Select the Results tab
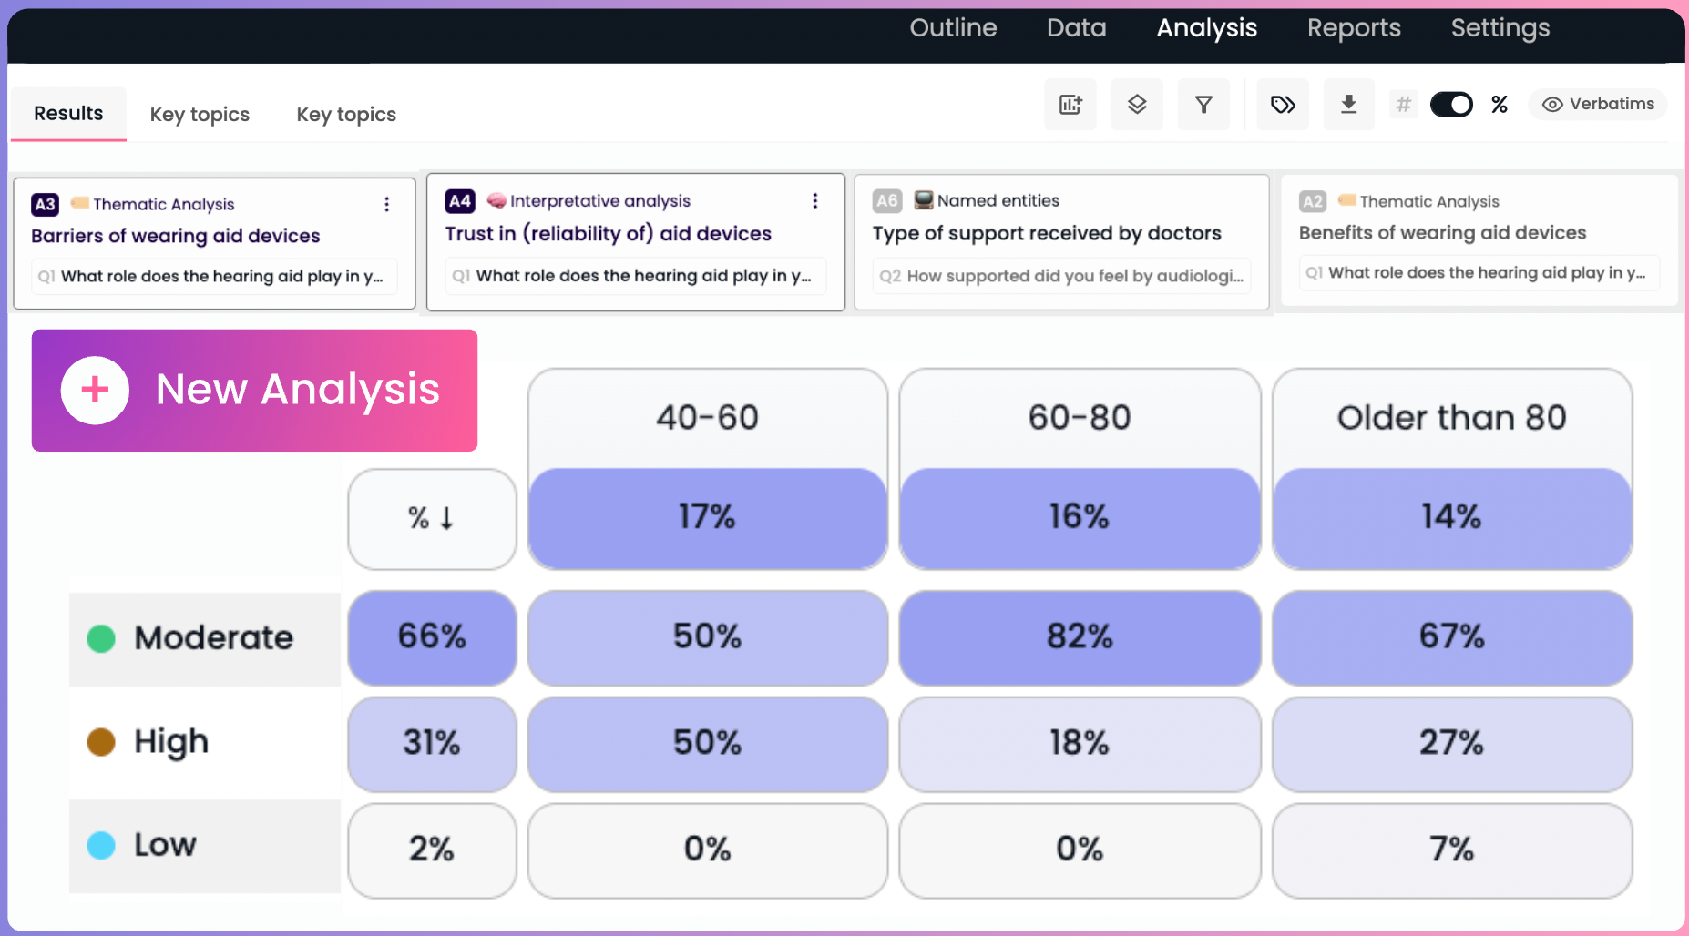 [x=68, y=114]
